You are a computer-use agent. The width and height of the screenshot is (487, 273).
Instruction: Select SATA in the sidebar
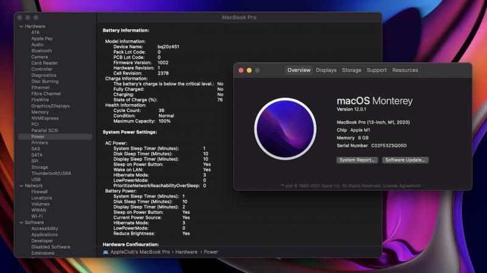tap(37, 155)
